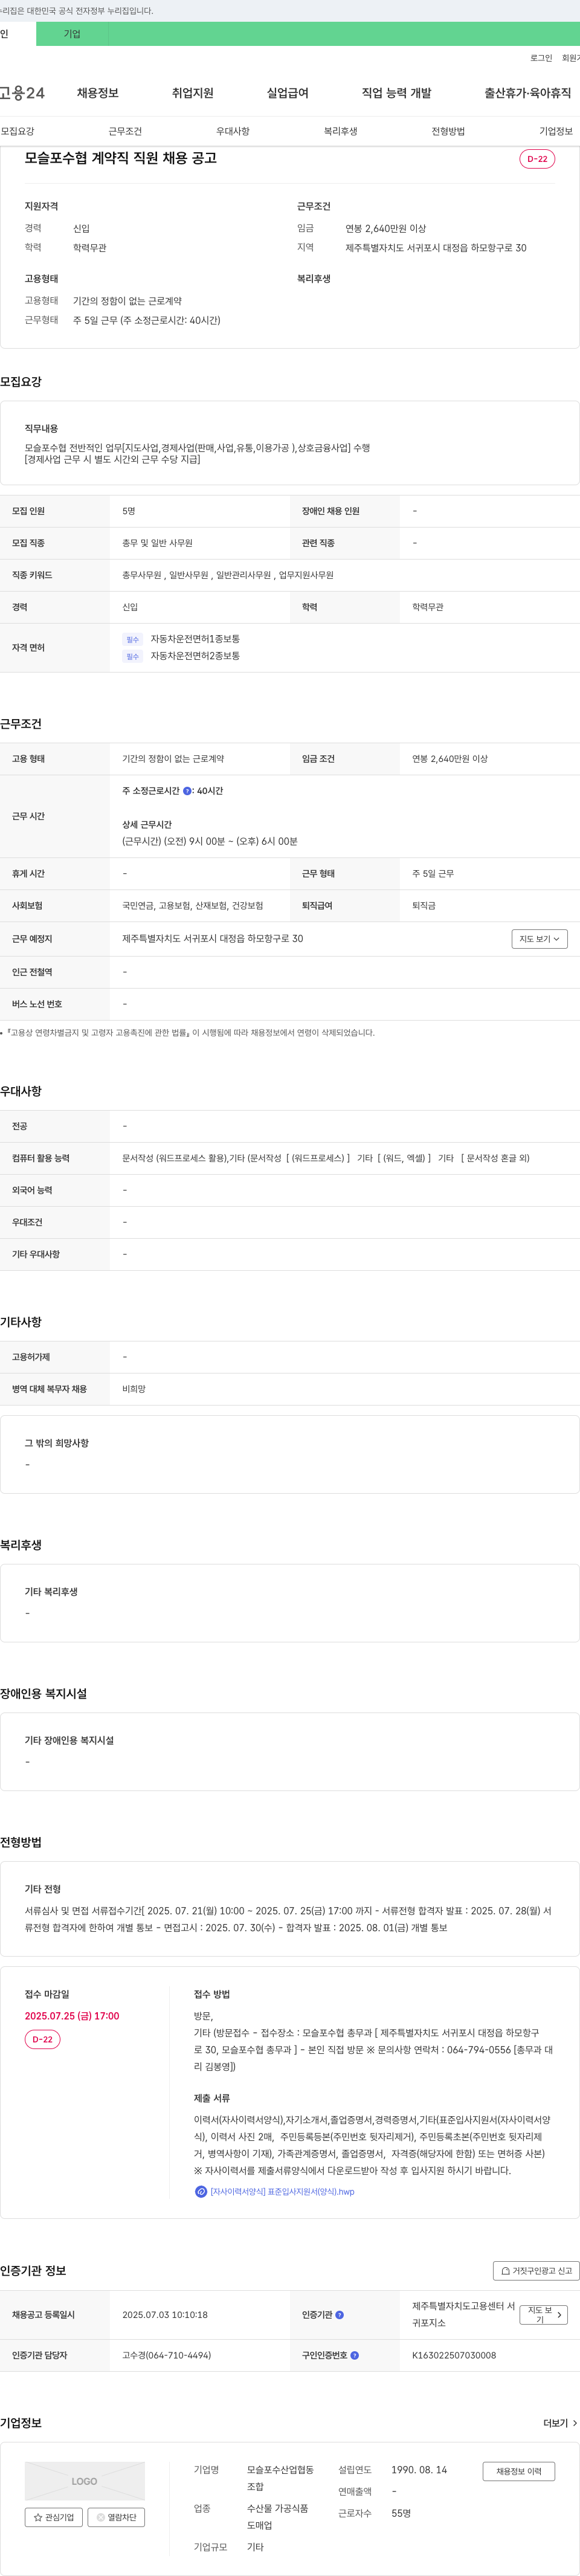The height and width of the screenshot is (2576, 580).
Task: Switch to the 기업 tab
Action: click(x=72, y=34)
